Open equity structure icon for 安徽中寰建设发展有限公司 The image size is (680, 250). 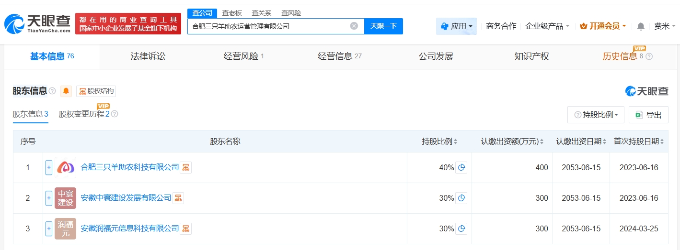tap(178, 198)
